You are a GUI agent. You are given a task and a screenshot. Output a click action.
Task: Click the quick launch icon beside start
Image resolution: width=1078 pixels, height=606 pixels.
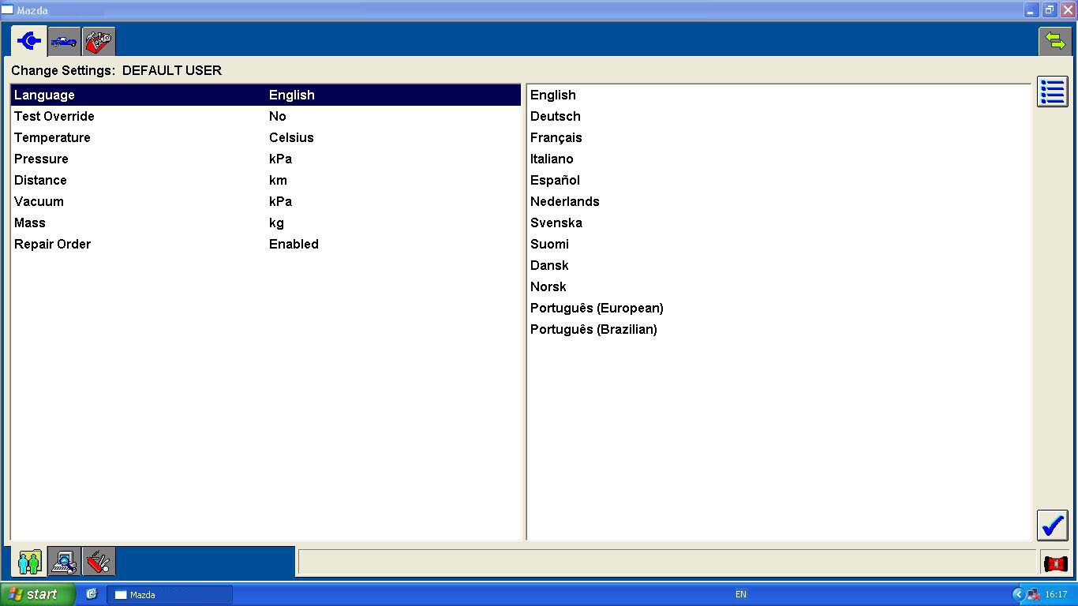(x=92, y=594)
